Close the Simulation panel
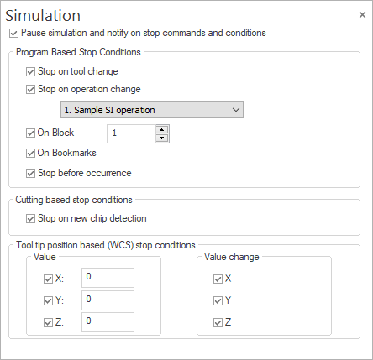 pyautogui.click(x=362, y=14)
